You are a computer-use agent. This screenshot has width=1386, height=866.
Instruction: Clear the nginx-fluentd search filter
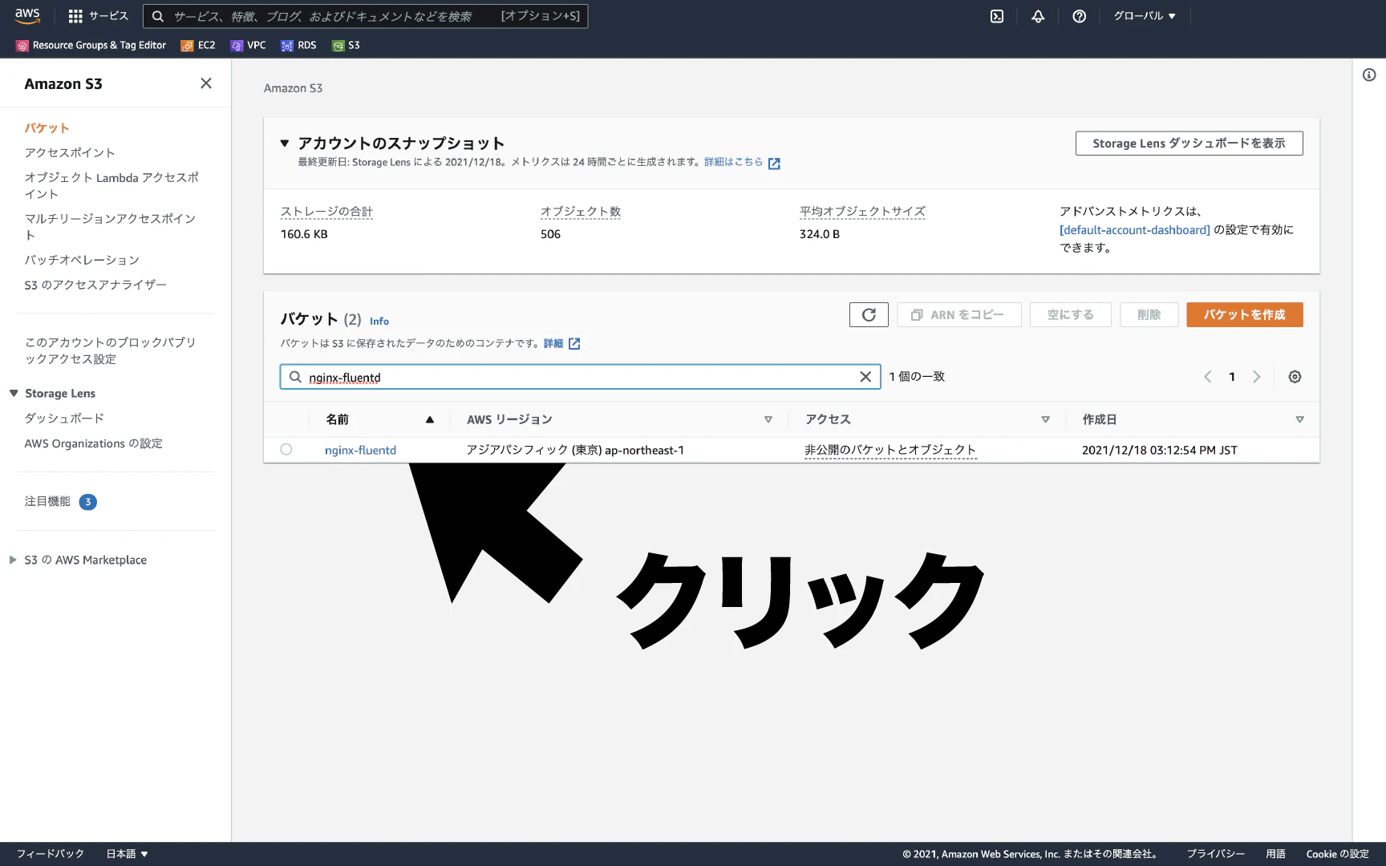coord(865,377)
